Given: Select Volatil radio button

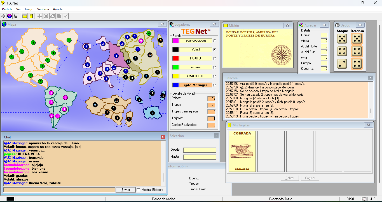Looking at the screenshot, I should 215,49.
